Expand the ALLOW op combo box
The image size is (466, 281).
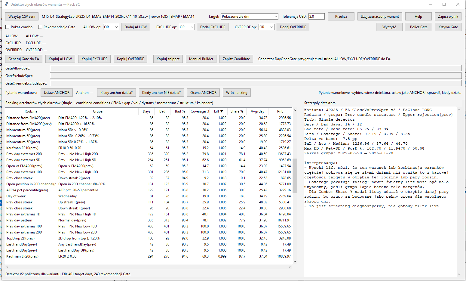click(111, 27)
